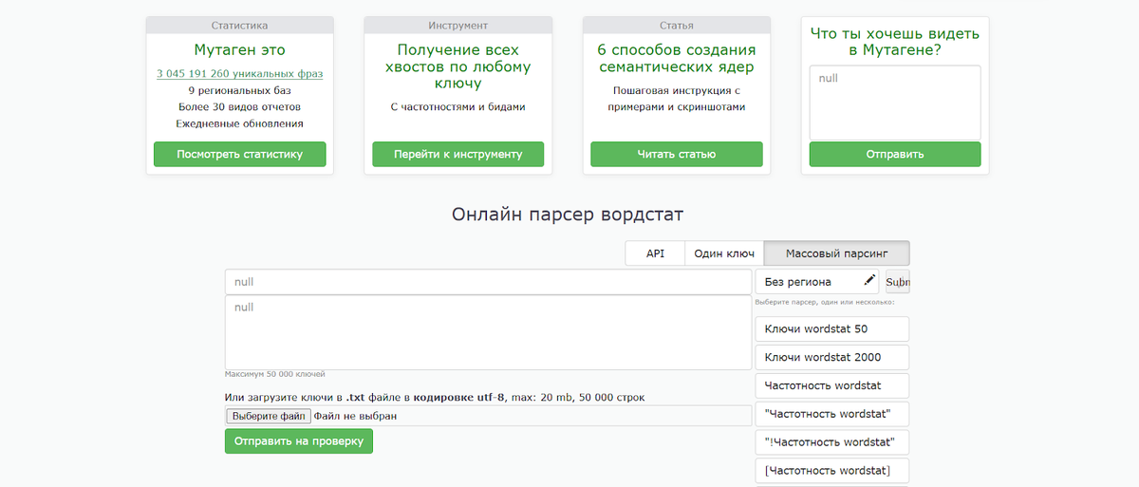
Task: Click the pencil icon beside Без региона
Action: click(869, 281)
